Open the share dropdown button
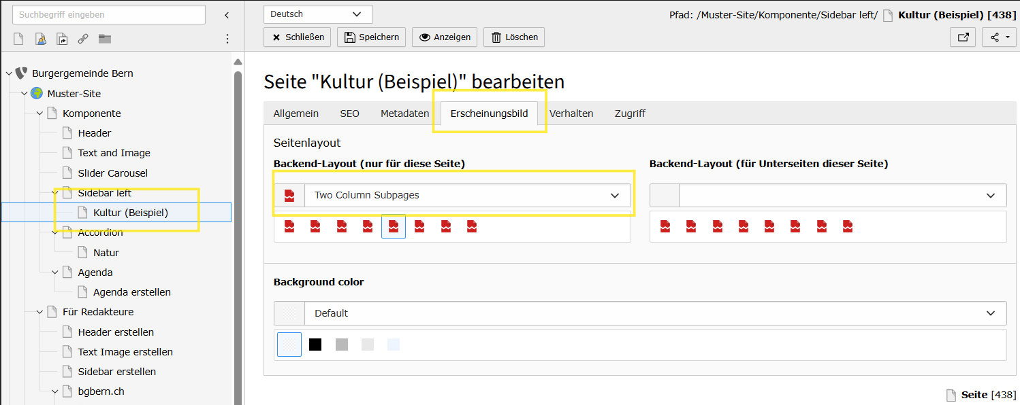Image resolution: width=1020 pixels, height=405 pixels. (x=1000, y=37)
